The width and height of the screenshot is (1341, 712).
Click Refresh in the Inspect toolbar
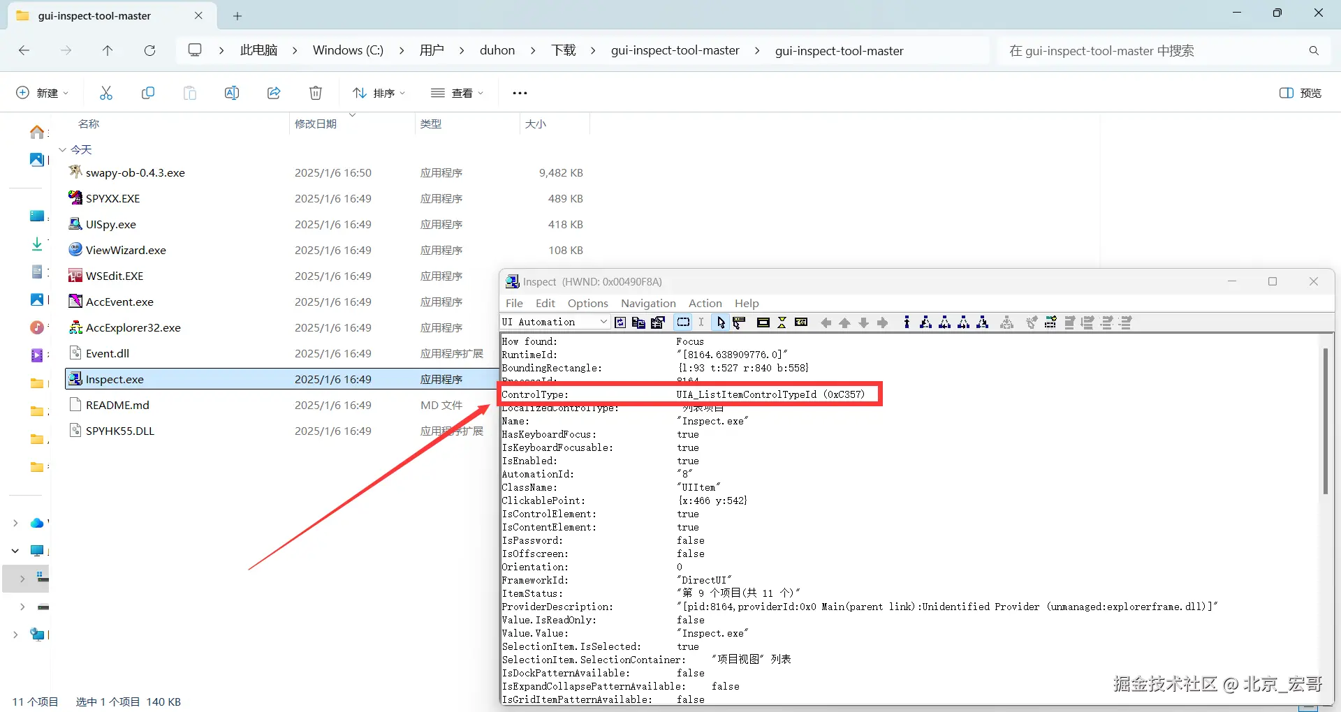[620, 322]
